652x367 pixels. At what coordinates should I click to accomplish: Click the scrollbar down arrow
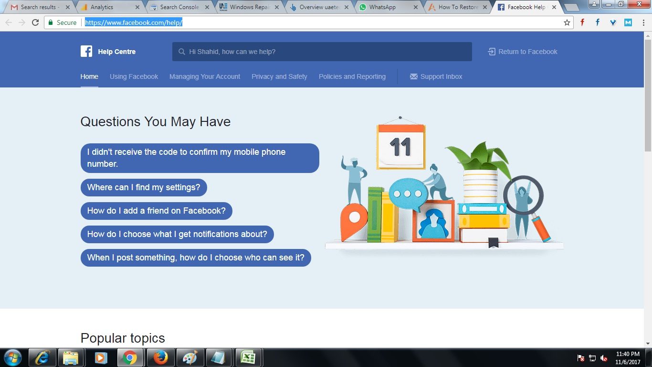click(648, 343)
